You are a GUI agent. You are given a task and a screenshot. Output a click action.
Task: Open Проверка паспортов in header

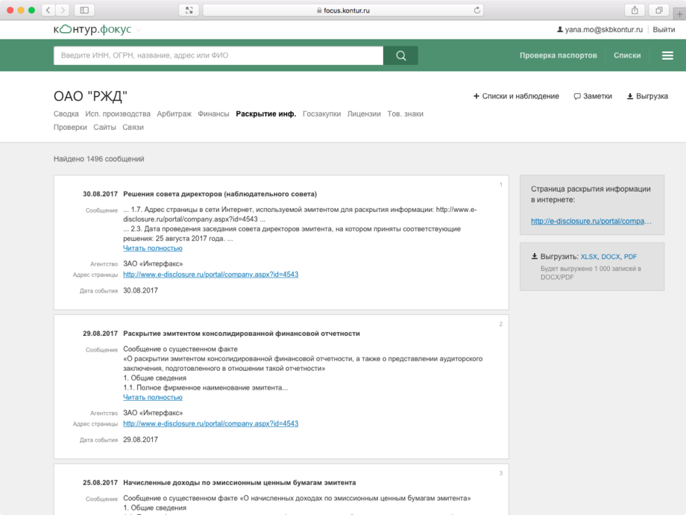pyautogui.click(x=558, y=55)
